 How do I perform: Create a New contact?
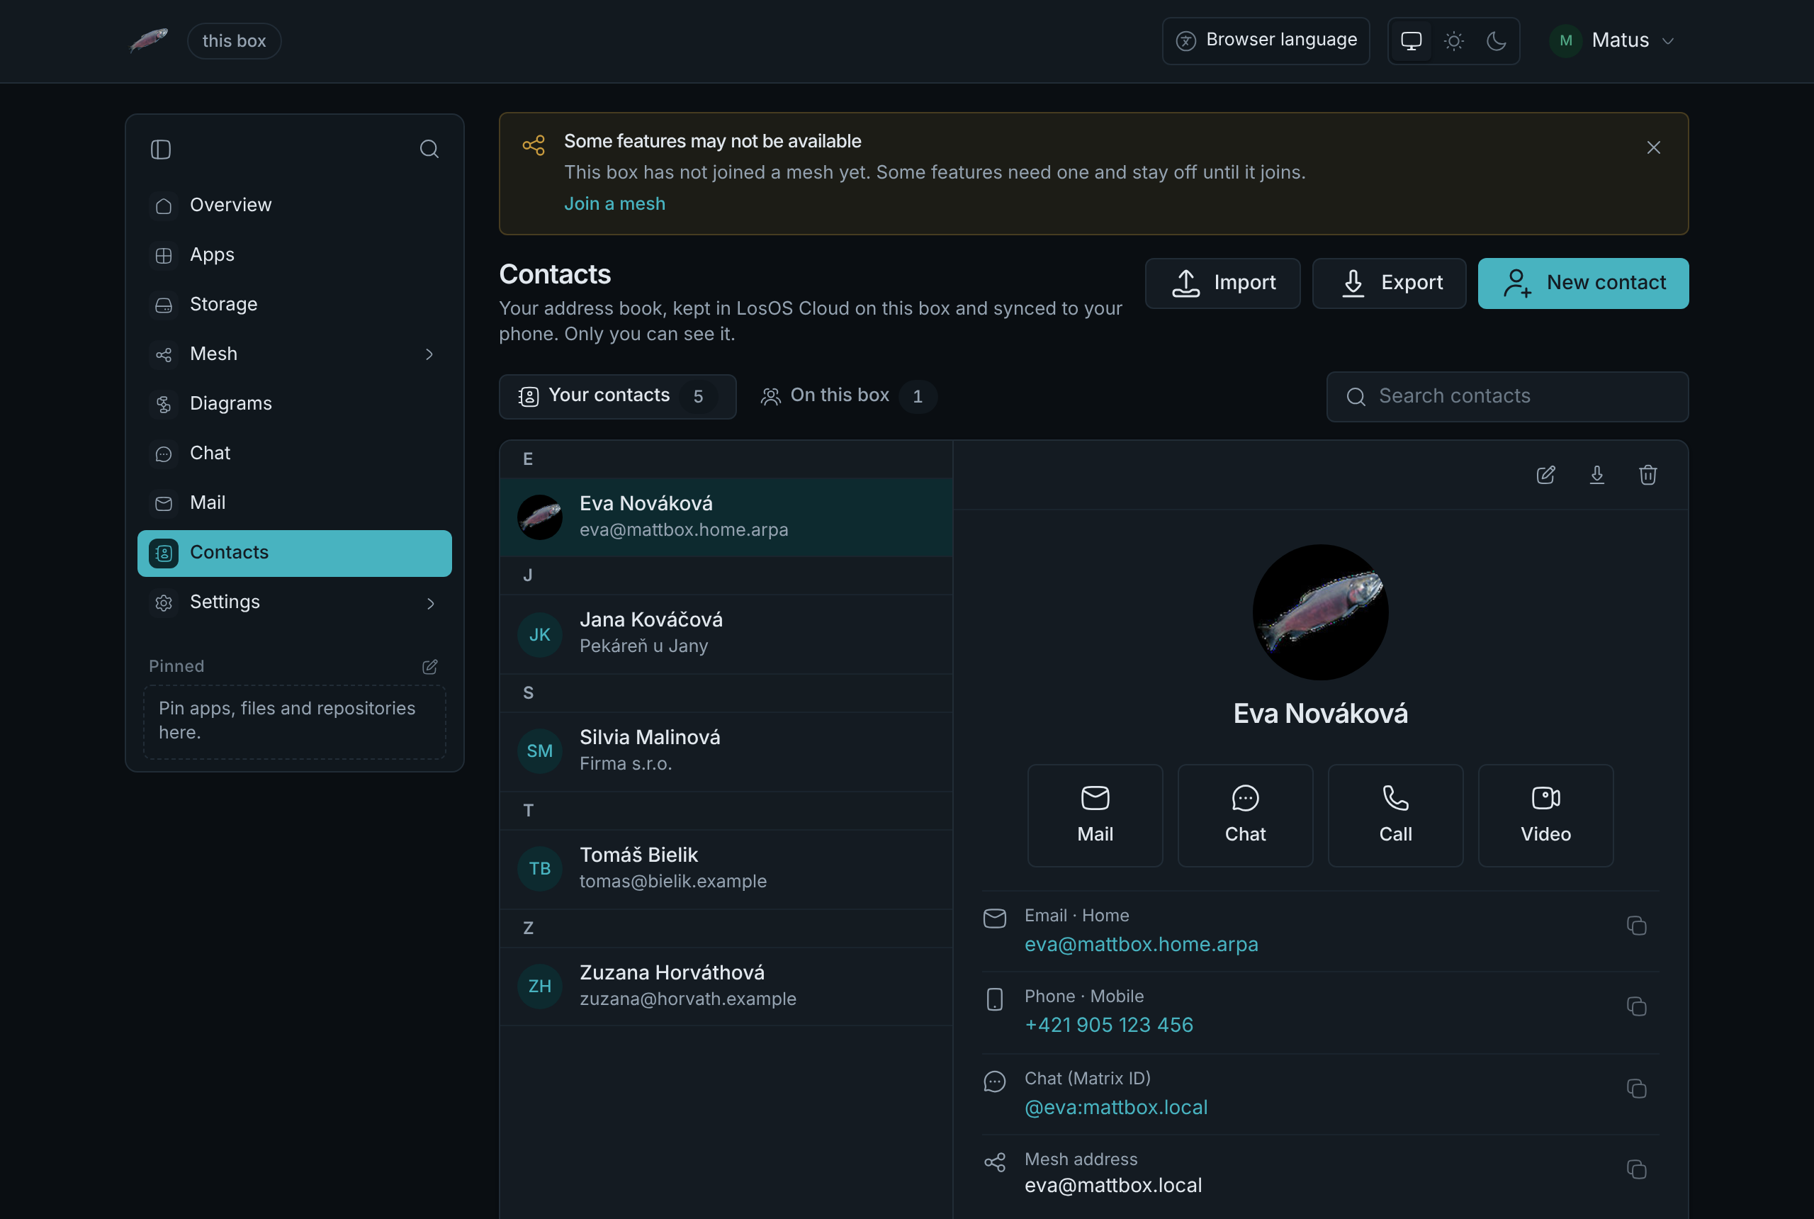(x=1583, y=283)
